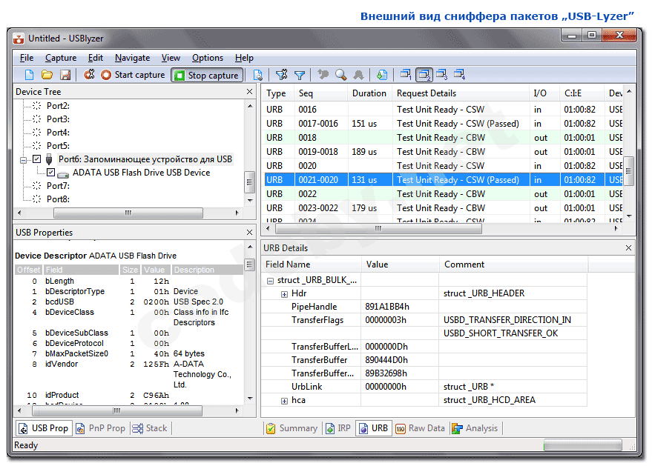Uncheck the Port6 device checkbox
The image size is (652, 466).
[37, 159]
